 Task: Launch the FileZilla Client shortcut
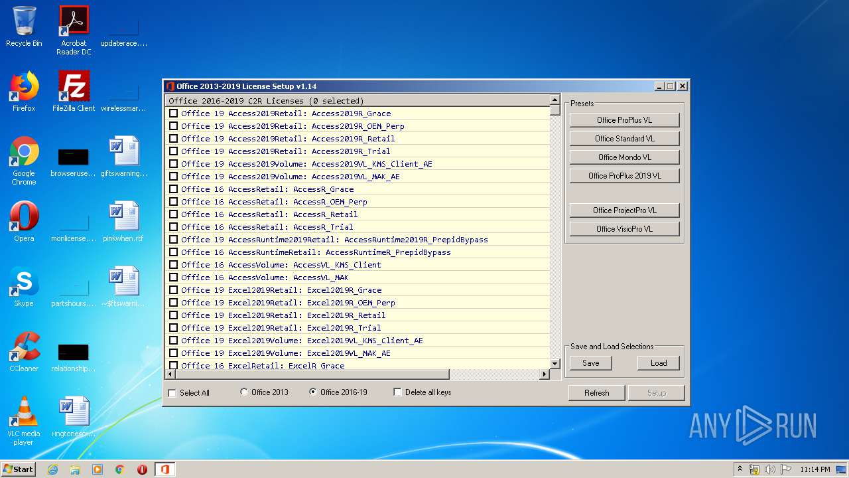74,92
